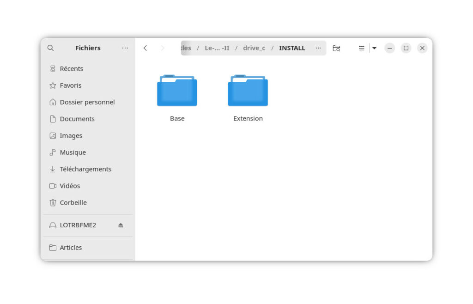Maximize the Fichiers window
473x304 pixels.
tap(406, 48)
